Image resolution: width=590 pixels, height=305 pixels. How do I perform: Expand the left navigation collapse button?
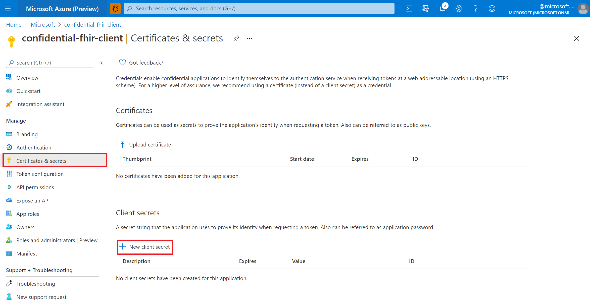pos(101,63)
